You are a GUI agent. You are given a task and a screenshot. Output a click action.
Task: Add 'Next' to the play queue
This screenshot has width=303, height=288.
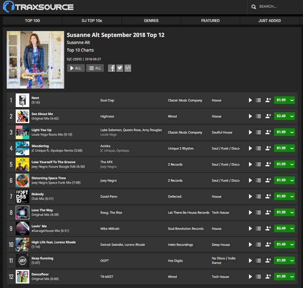coord(258,100)
